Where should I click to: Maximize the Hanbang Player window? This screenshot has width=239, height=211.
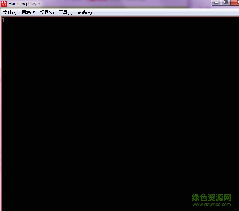(x=226, y=2)
